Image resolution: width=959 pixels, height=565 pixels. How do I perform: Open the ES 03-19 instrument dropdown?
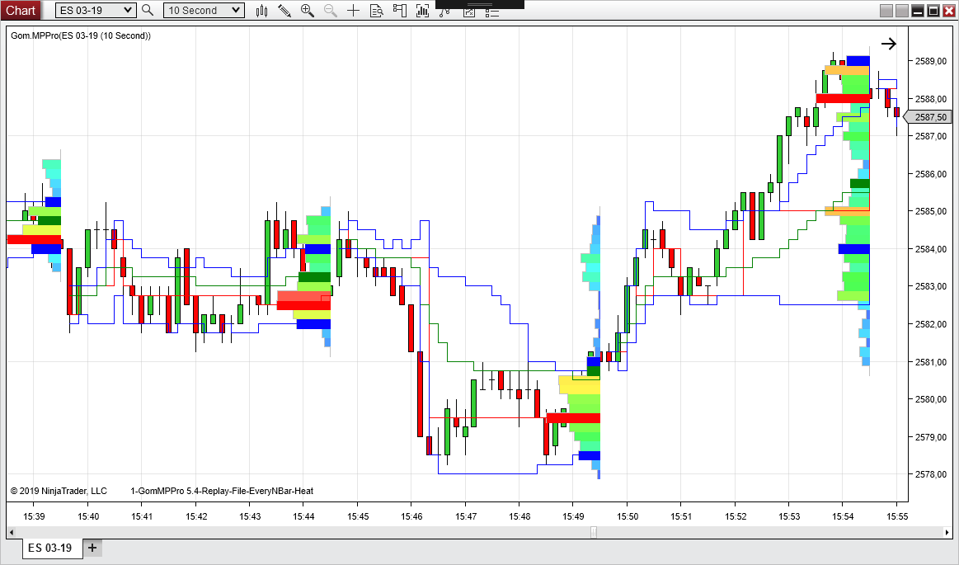96,11
